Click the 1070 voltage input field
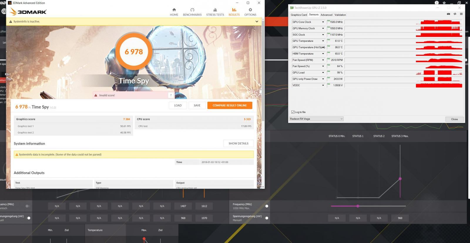This screenshot has height=243, width=470. point(204,218)
